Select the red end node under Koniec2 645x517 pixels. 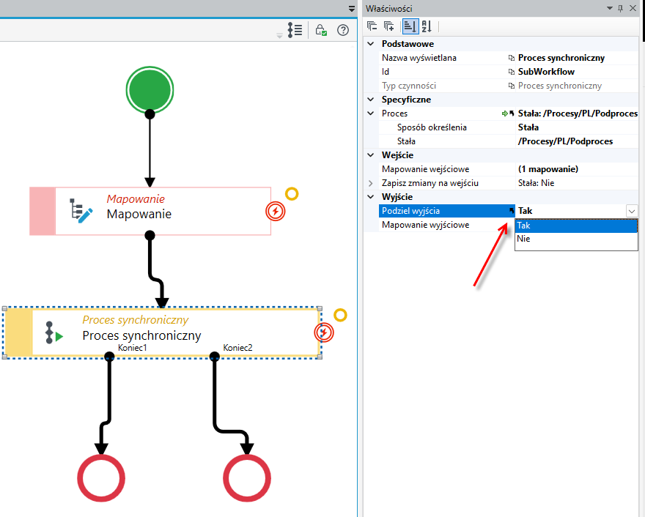(x=247, y=478)
